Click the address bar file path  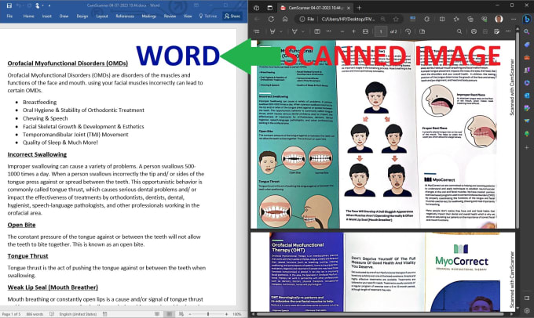348,20
